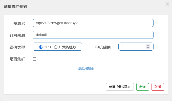Enable the 是否集群 checkbox
Image resolution: width=172 pixels, height=101 pixels.
[34, 59]
